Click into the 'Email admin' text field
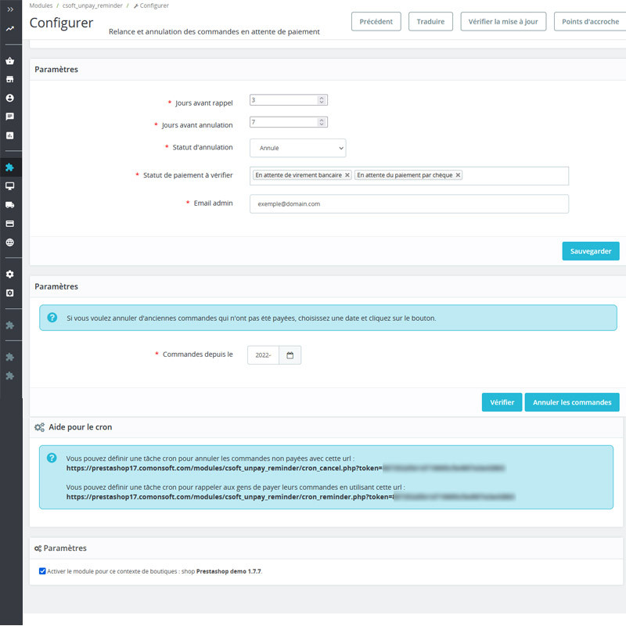626x626 pixels. [408, 203]
